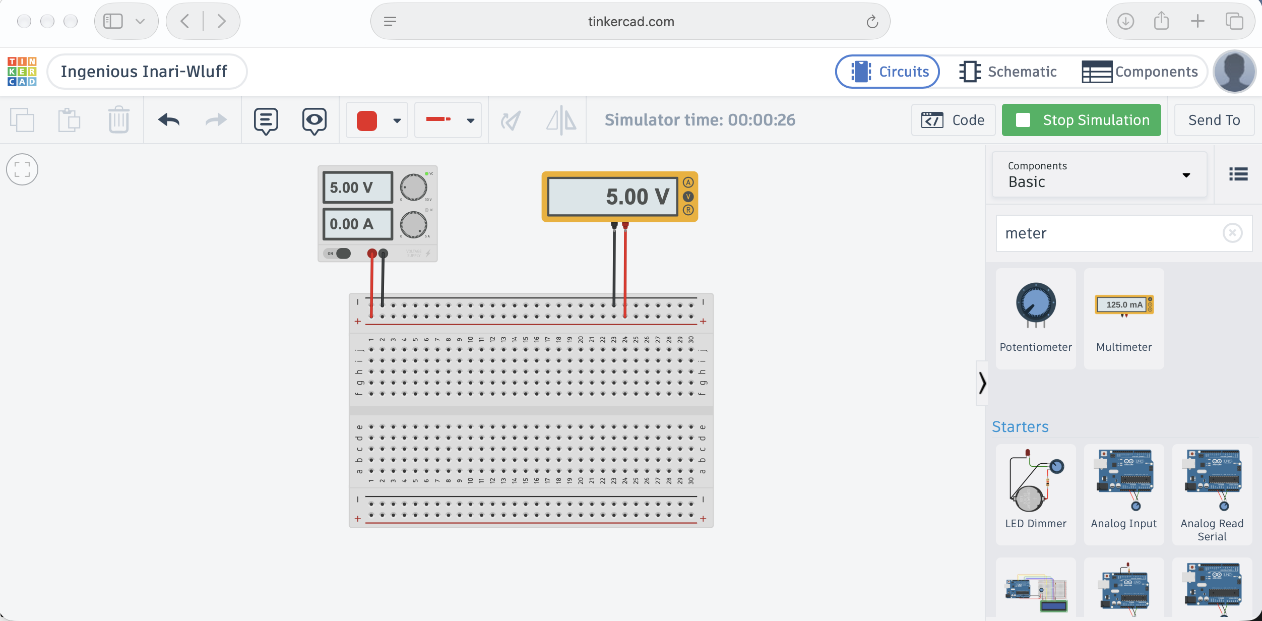
Task: Open the Code editor panel
Action: click(x=953, y=120)
